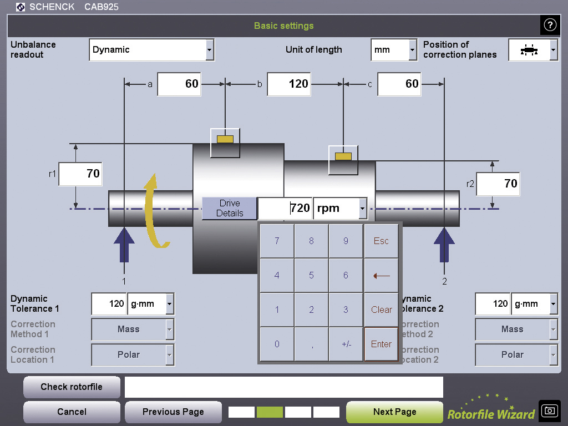Open Drive Details
The width and height of the screenshot is (568, 426).
(x=230, y=209)
